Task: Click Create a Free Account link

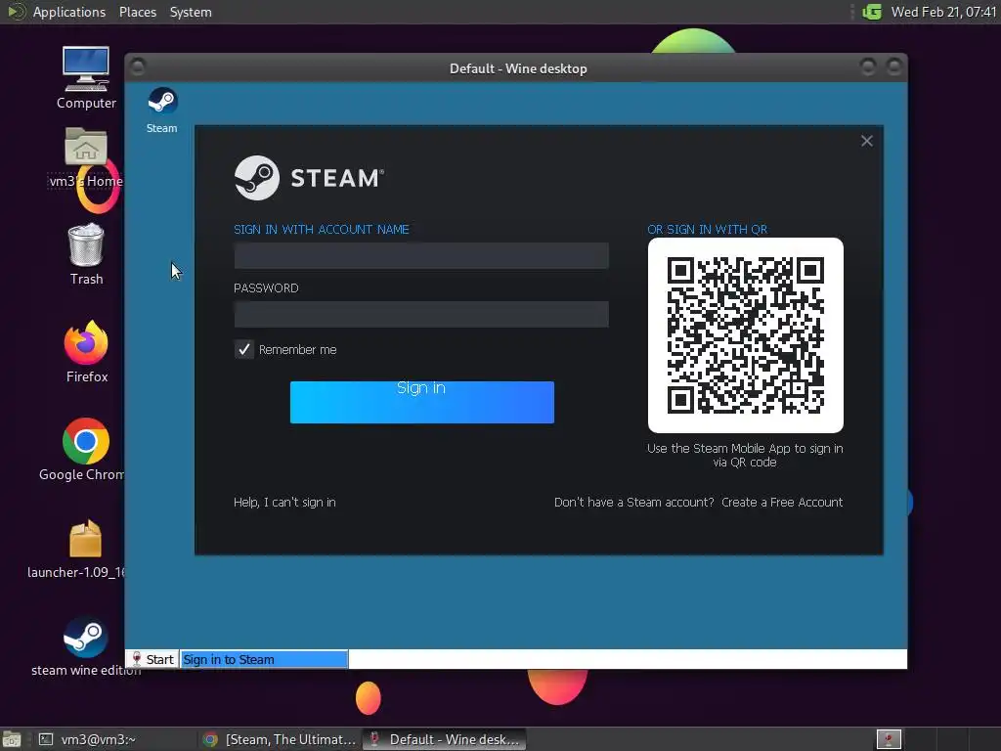Action: click(x=782, y=502)
